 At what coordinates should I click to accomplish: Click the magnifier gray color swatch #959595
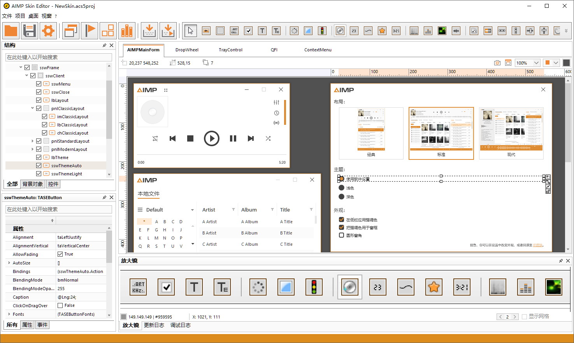[x=123, y=317]
